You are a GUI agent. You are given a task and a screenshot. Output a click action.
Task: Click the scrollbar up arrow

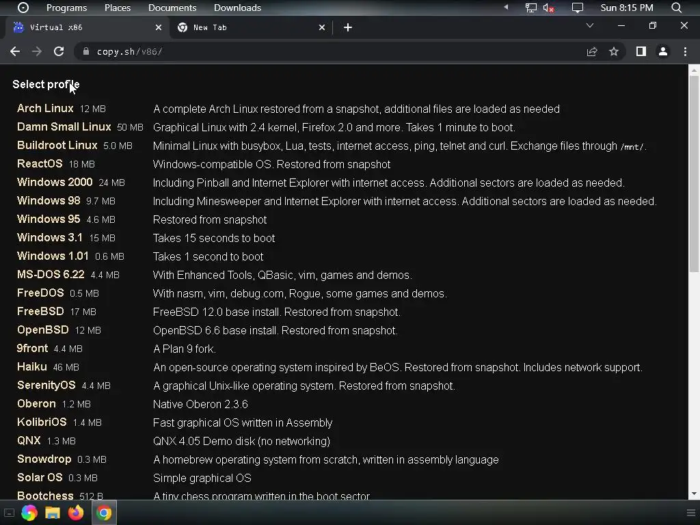click(694, 70)
